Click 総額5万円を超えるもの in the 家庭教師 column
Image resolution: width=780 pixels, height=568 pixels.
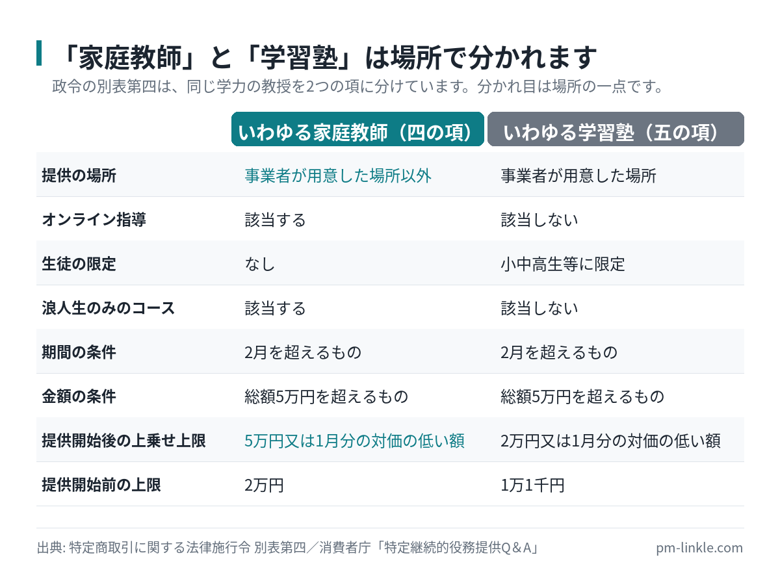click(326, 396)
